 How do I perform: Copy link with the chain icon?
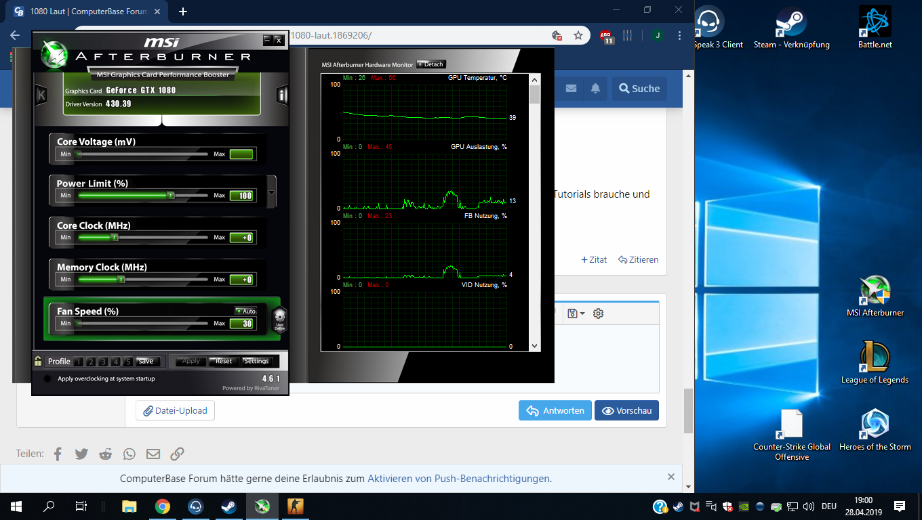point(177,454)
